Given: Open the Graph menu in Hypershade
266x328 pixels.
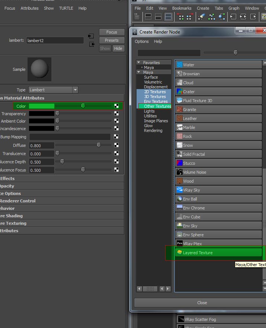Looking at the screenshot, I should [x=234, y=8].
